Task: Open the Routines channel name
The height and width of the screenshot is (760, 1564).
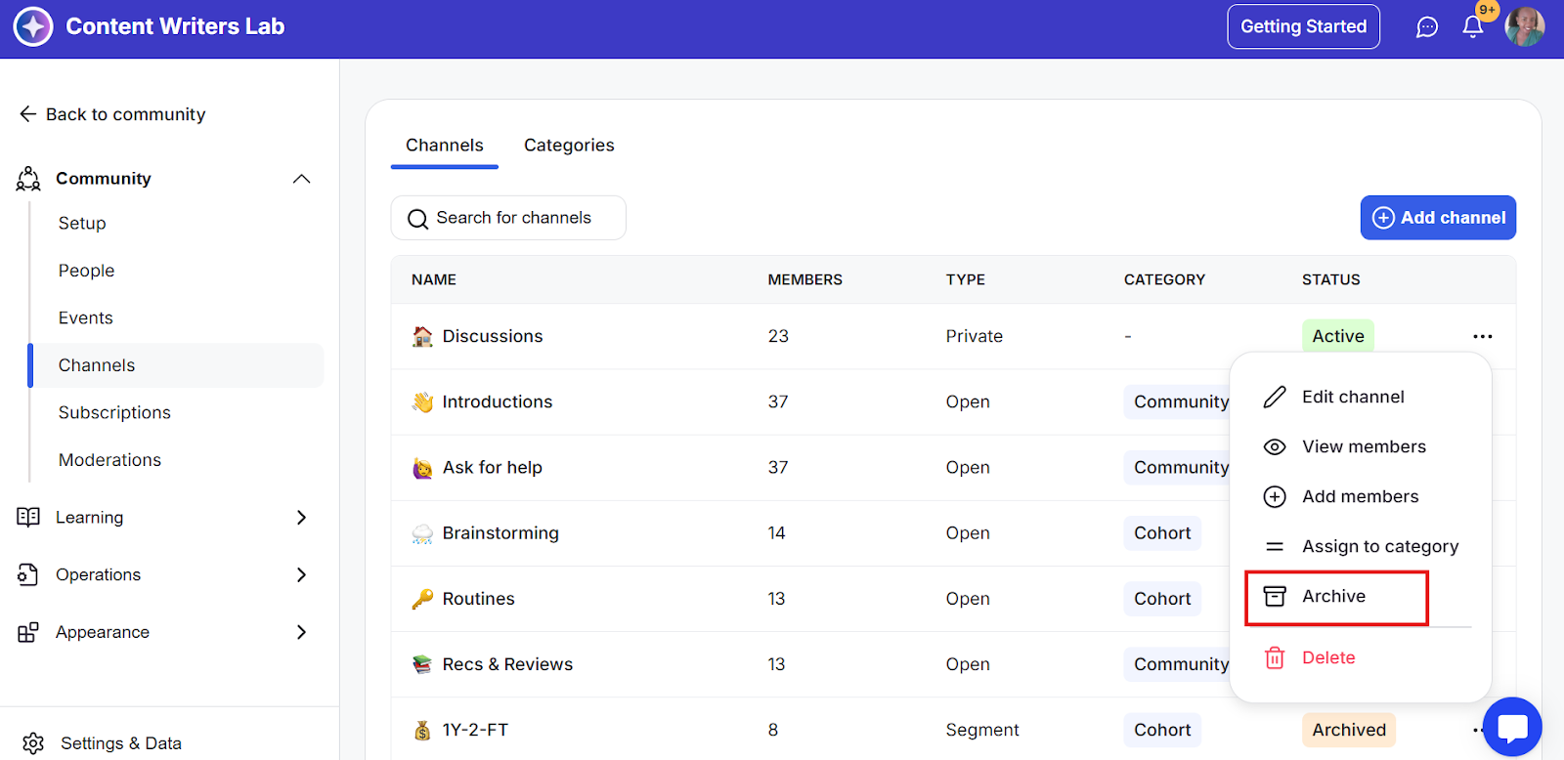Action: click(479, 599)
